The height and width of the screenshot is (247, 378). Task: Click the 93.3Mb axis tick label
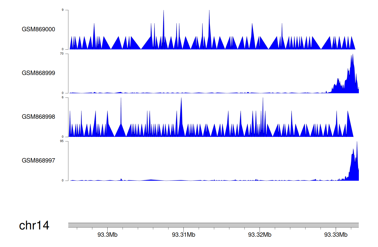point(107,235)
